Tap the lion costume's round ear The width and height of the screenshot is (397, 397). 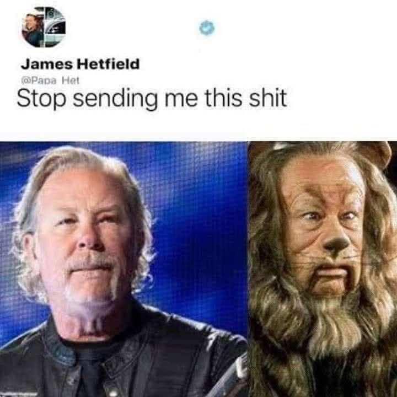tap(375, 153)
